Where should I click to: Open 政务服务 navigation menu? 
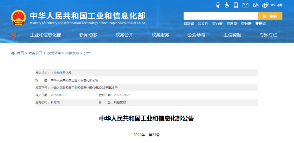click(x=160, y=35)
